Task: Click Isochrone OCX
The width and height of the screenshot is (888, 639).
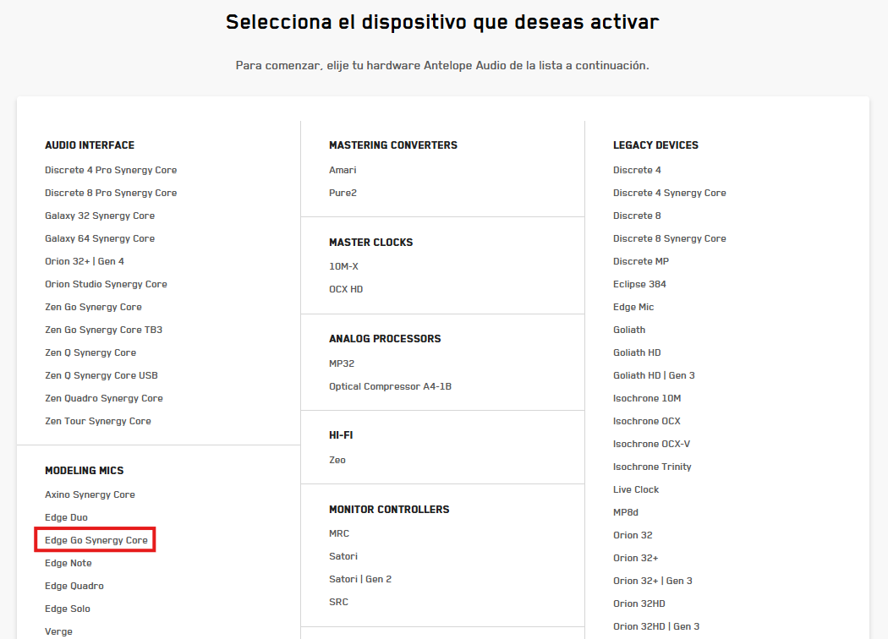Action: click(647, 421)
